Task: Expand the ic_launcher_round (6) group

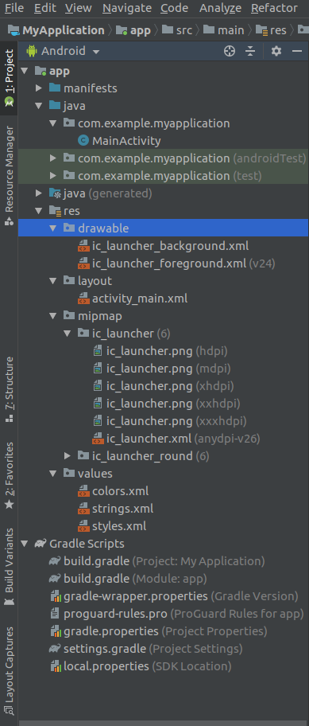Action: (x=68, y=456)
